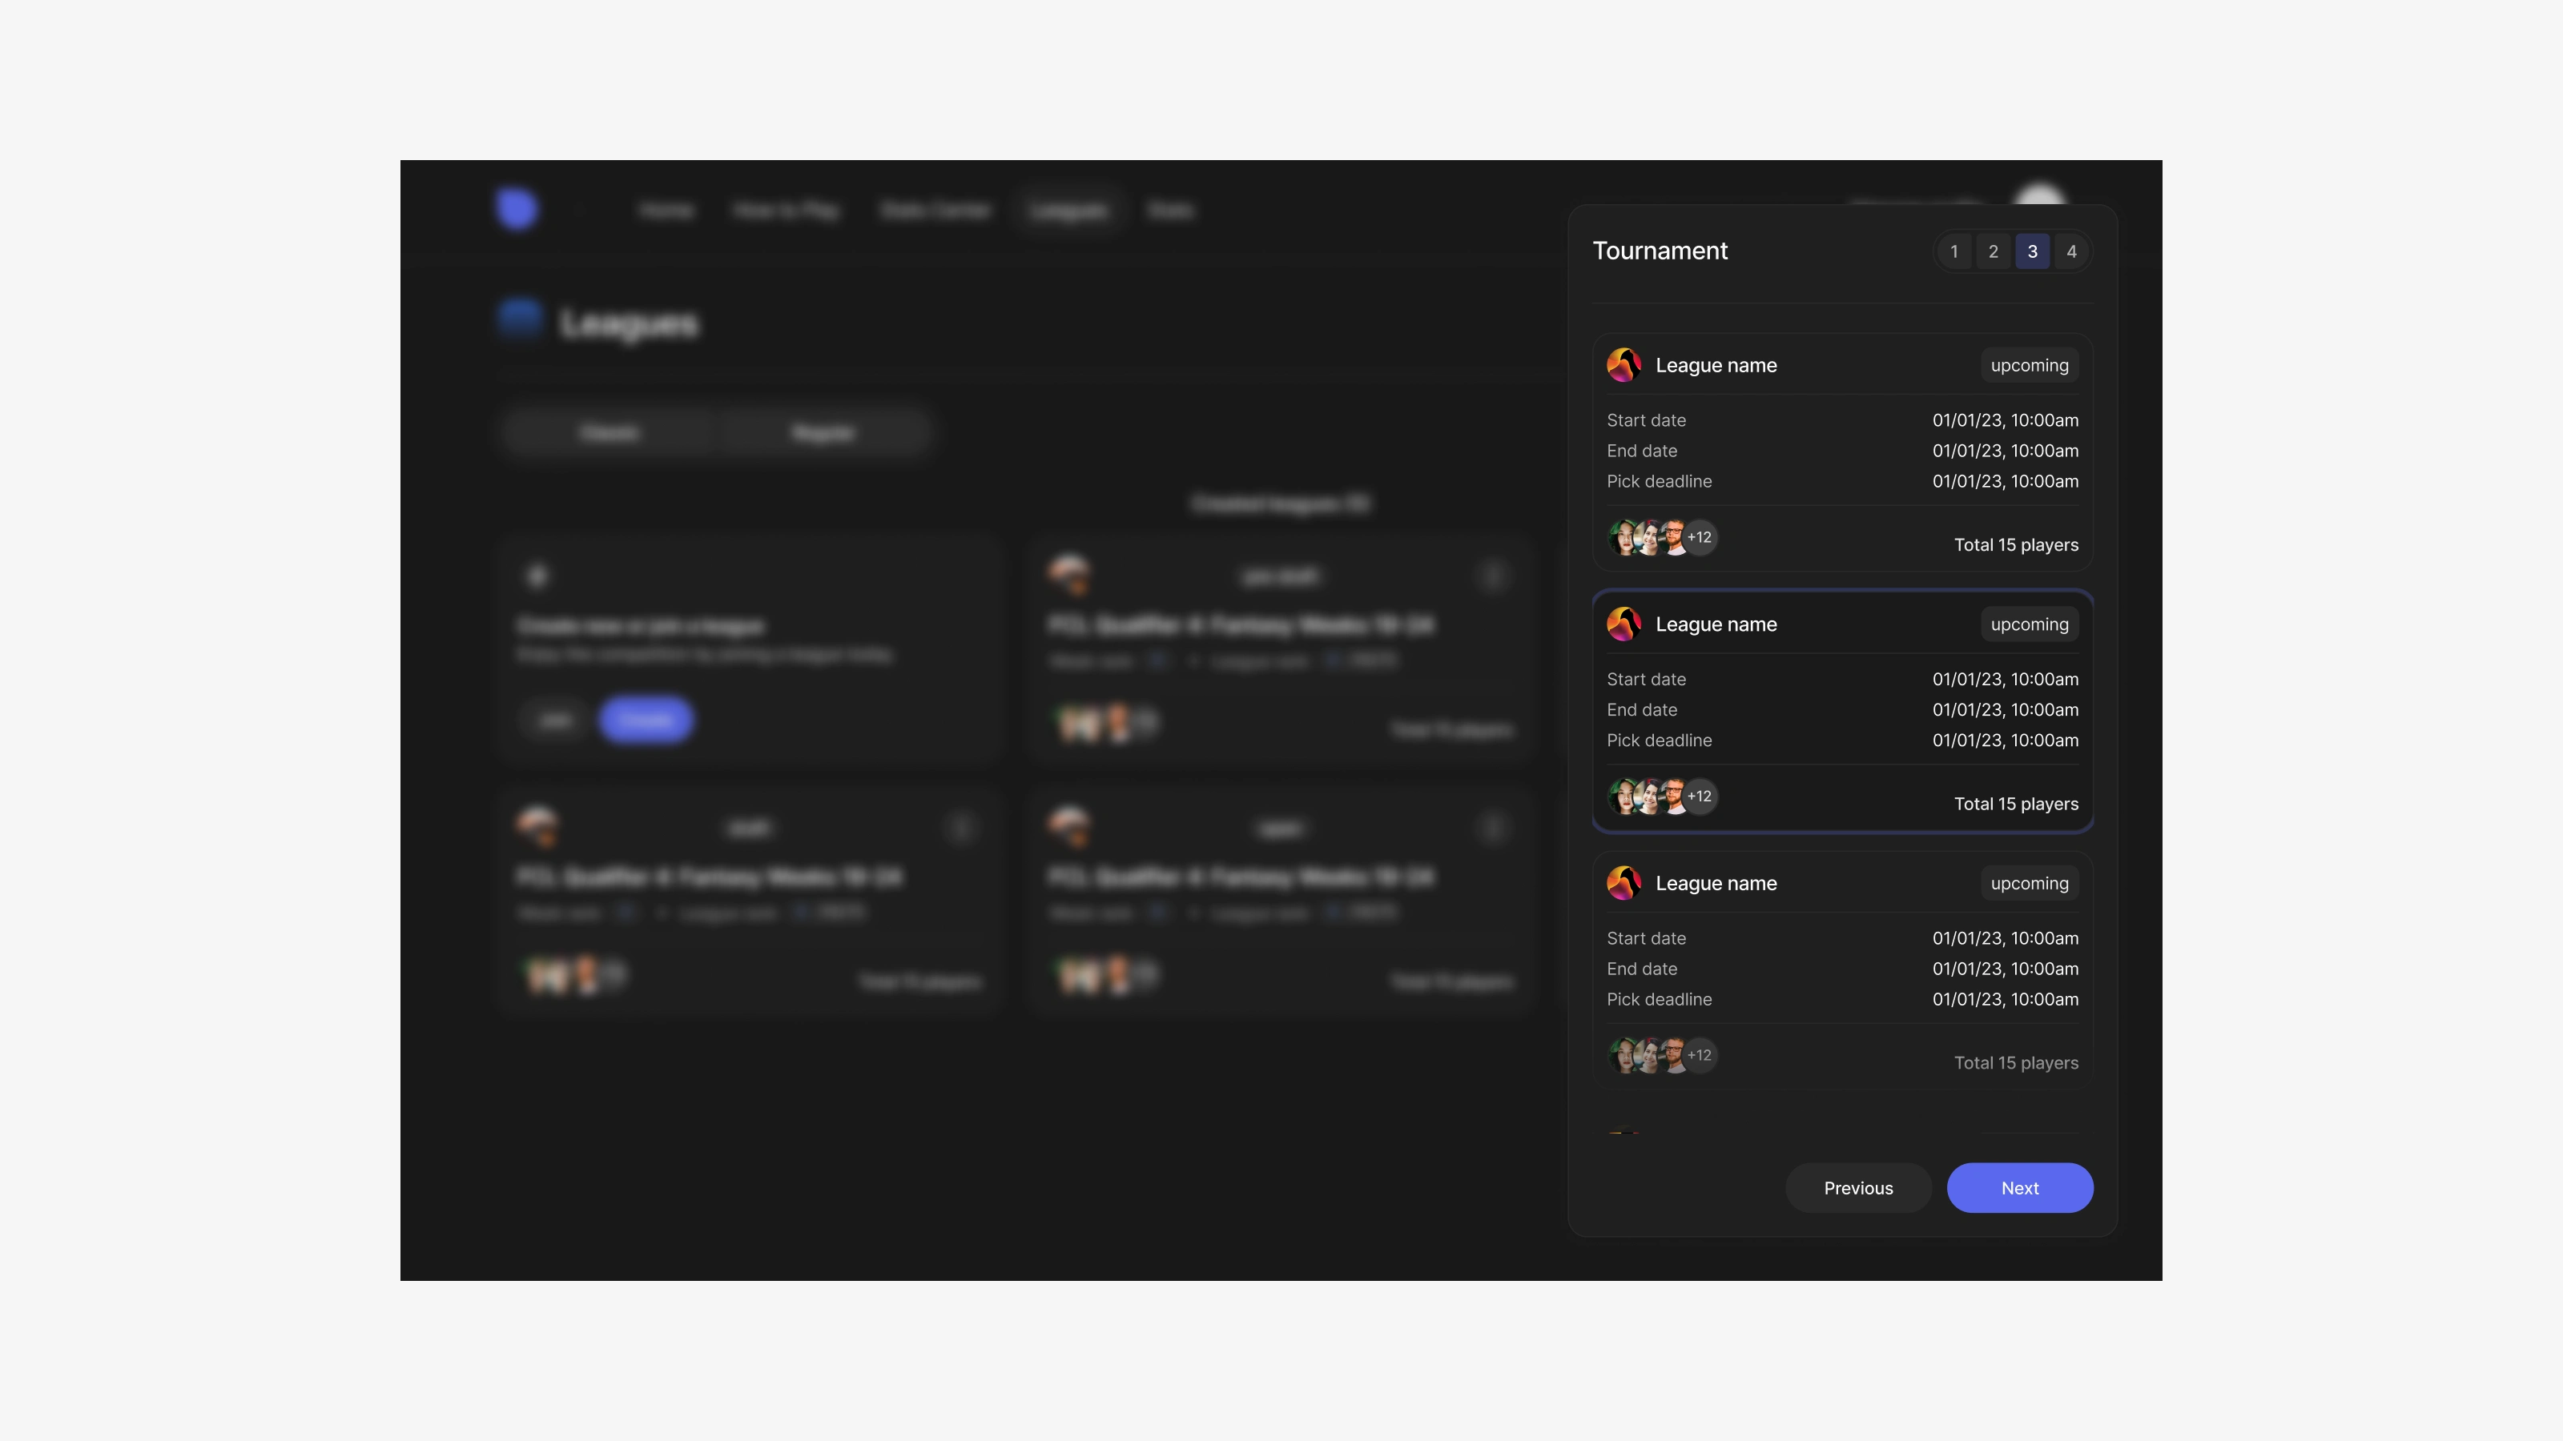Click the first League name logo icon
The image size is (2563, 1441).
coord(1624,365)
